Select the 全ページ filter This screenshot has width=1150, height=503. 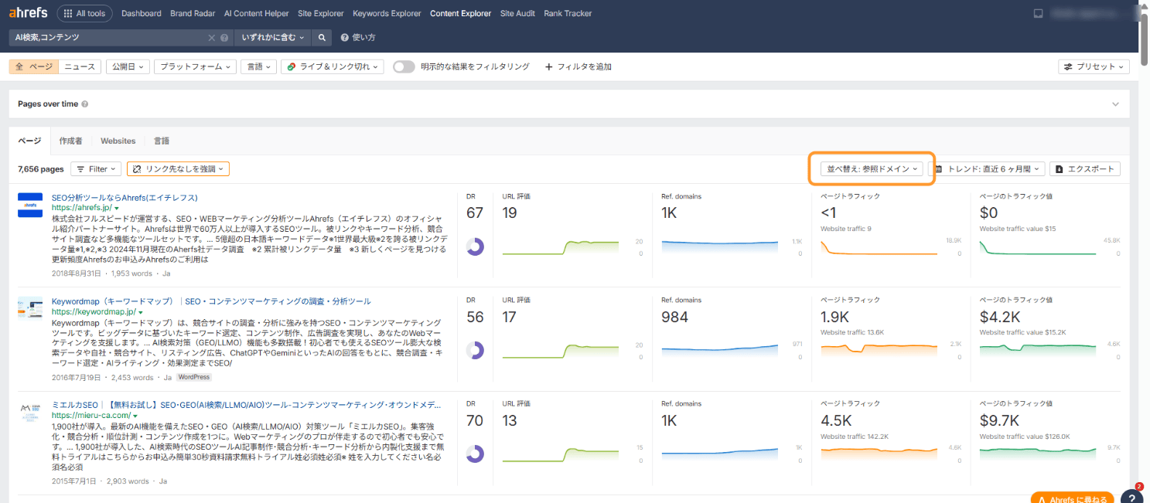point(34,66)
